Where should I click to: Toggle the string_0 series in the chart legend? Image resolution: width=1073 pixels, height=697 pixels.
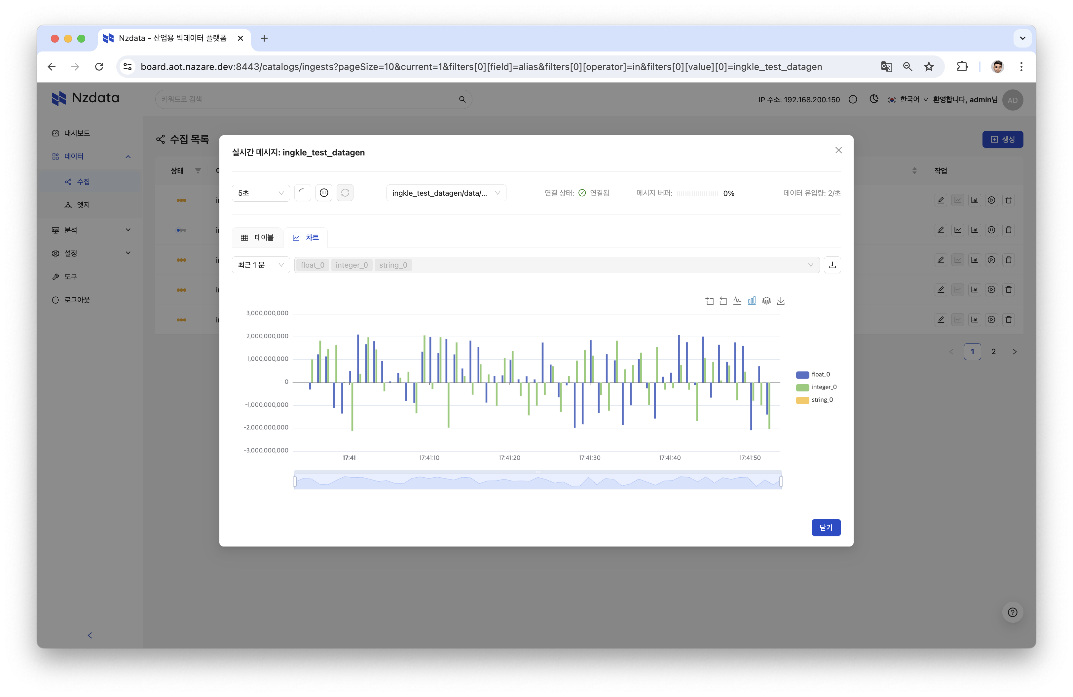coord(814,400)
